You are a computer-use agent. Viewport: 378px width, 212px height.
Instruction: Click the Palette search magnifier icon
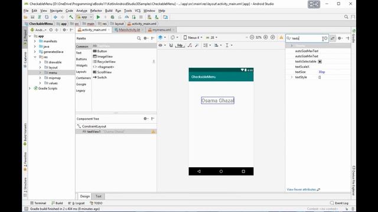[x=139, y=38]
